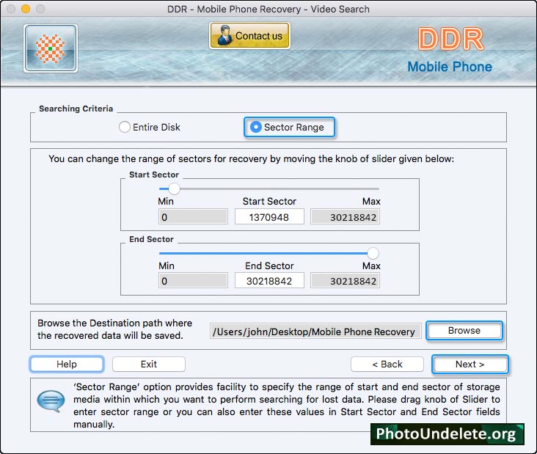The height and width of the screenshot is (454, 537).
Task: Click the window title 'DDR - Mobile Phone Recovery - Video Search'
Action: tap(268, 9)
